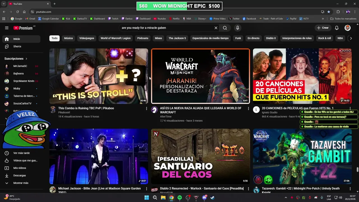Open options menu for AlterTime Haranir video

click(248, 108)
